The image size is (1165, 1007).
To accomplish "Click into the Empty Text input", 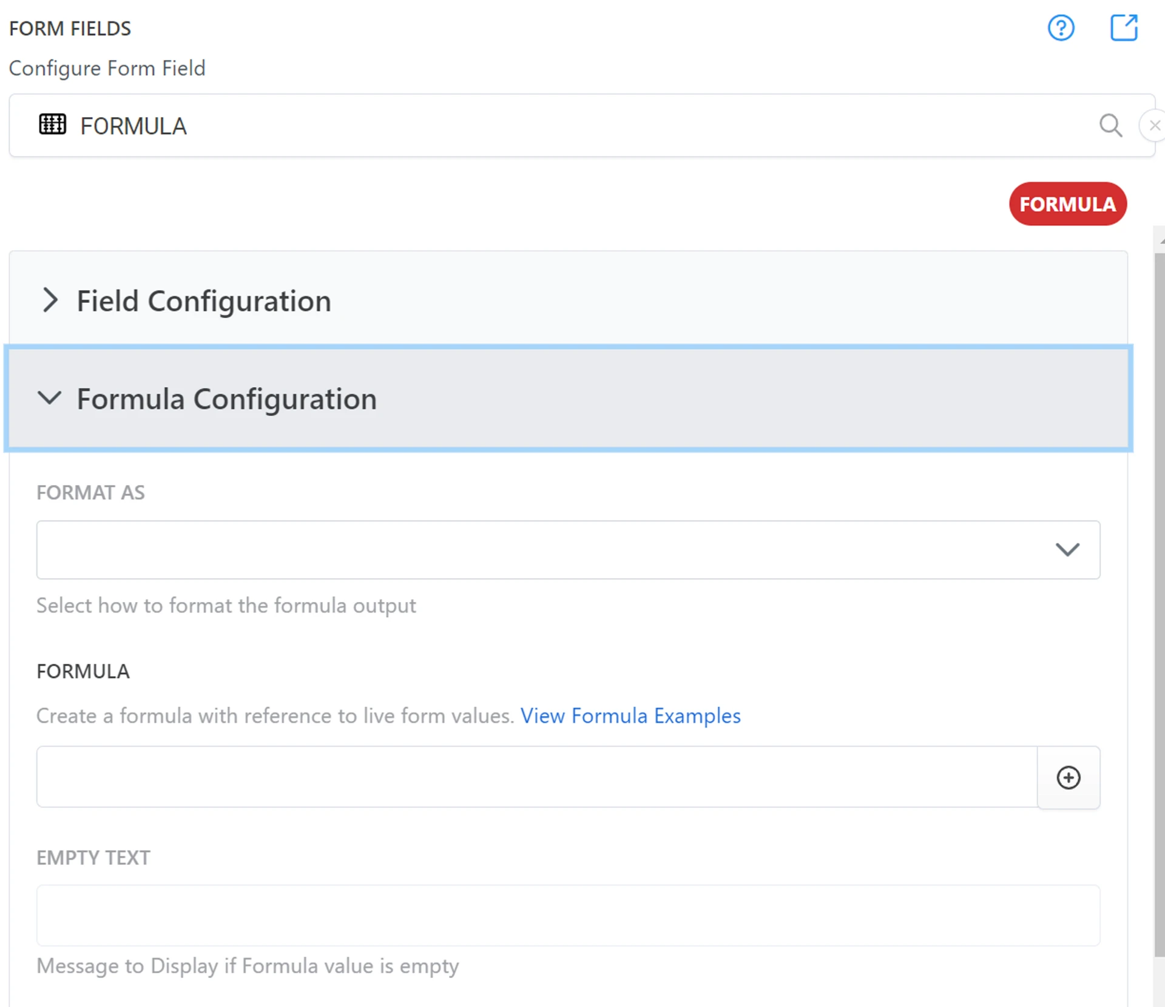I will (x=567, y=915).
